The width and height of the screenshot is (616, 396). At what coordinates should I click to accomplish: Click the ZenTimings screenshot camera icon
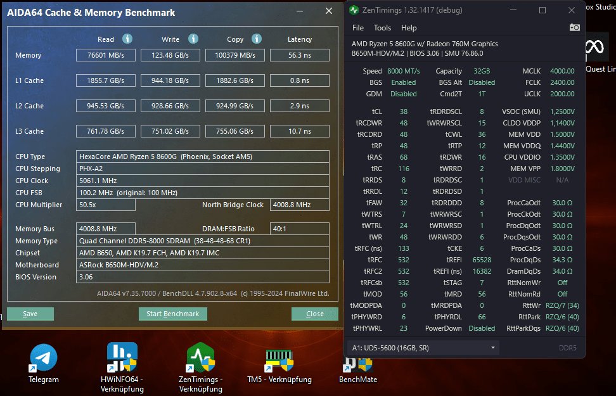click(x=574, y=27)
